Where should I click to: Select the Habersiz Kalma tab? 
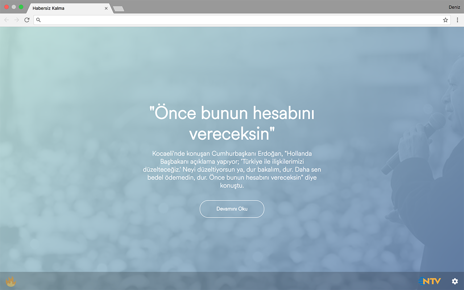tap(69, 8)
